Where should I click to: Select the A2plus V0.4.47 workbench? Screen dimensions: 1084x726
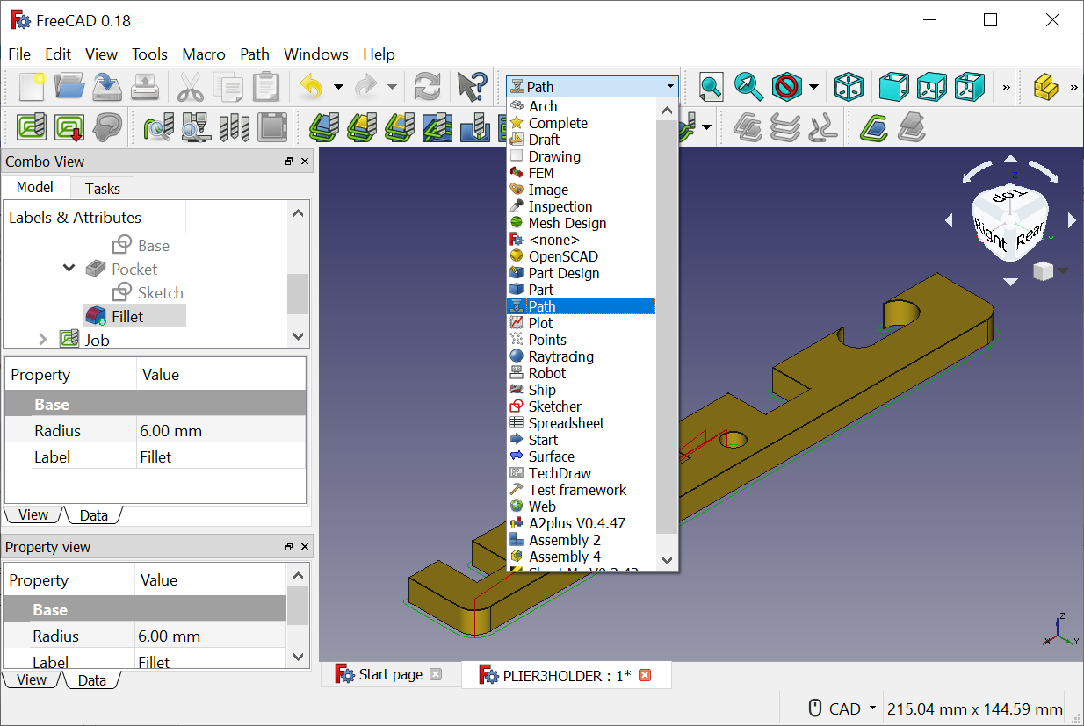[x=576, y=523]
